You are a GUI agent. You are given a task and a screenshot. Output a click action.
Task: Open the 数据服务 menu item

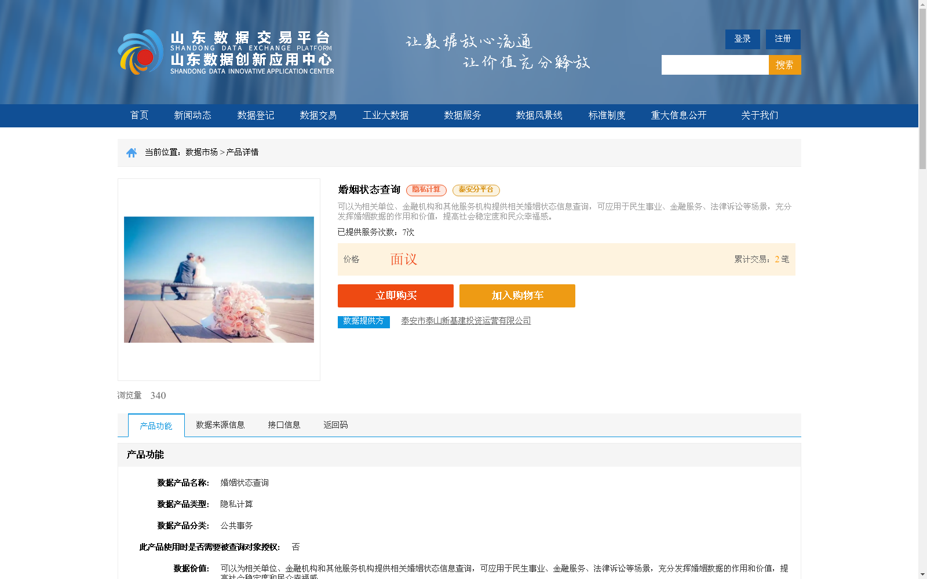click(x=463, y=115)
